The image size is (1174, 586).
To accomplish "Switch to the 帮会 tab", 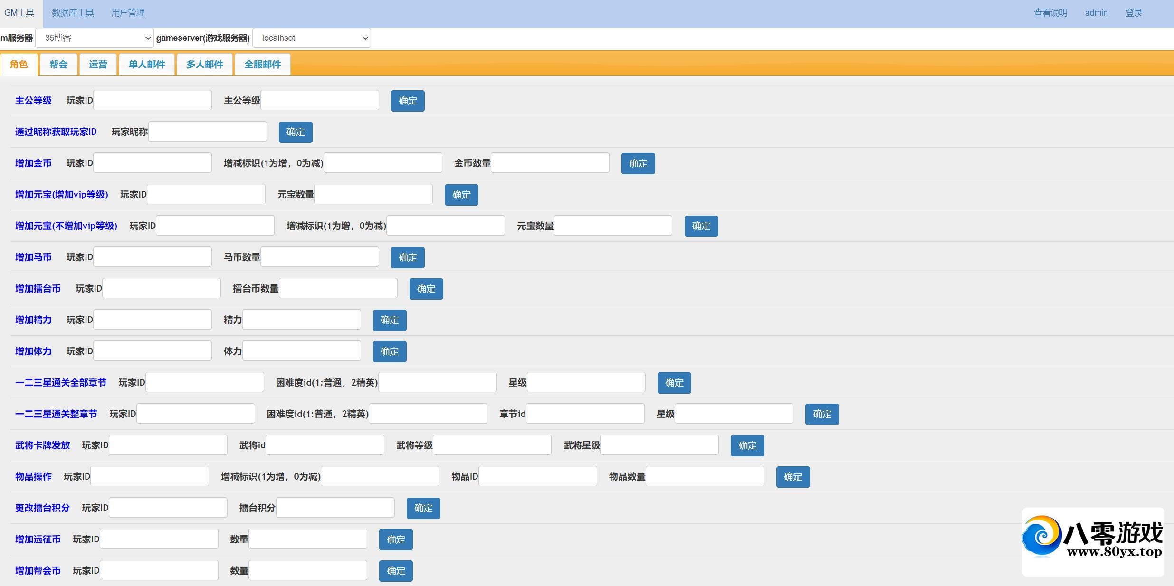I will tap(58, 64).
